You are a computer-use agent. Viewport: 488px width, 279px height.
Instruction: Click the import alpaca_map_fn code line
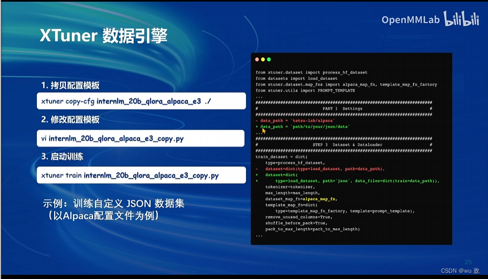[x=346, y=85]
